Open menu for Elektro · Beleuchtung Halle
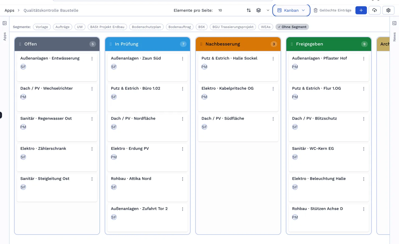The image size is (399, 244). coord(364,179)
